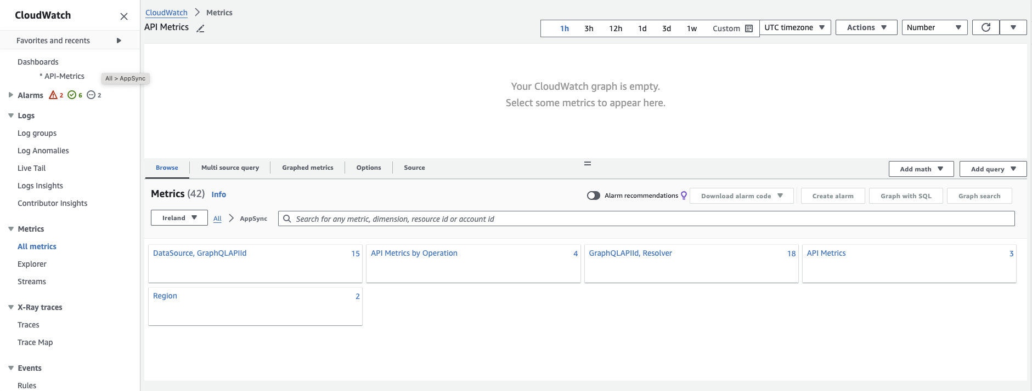This screenshot has height=391, width=1032.
Task: Click the insufficient data alarms icon
Action: 91,95
